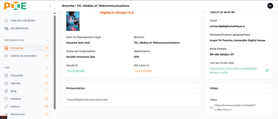Screen dimensions: 278x119
Task: Collapse the Présentation panel
Action: pos(195,88)
